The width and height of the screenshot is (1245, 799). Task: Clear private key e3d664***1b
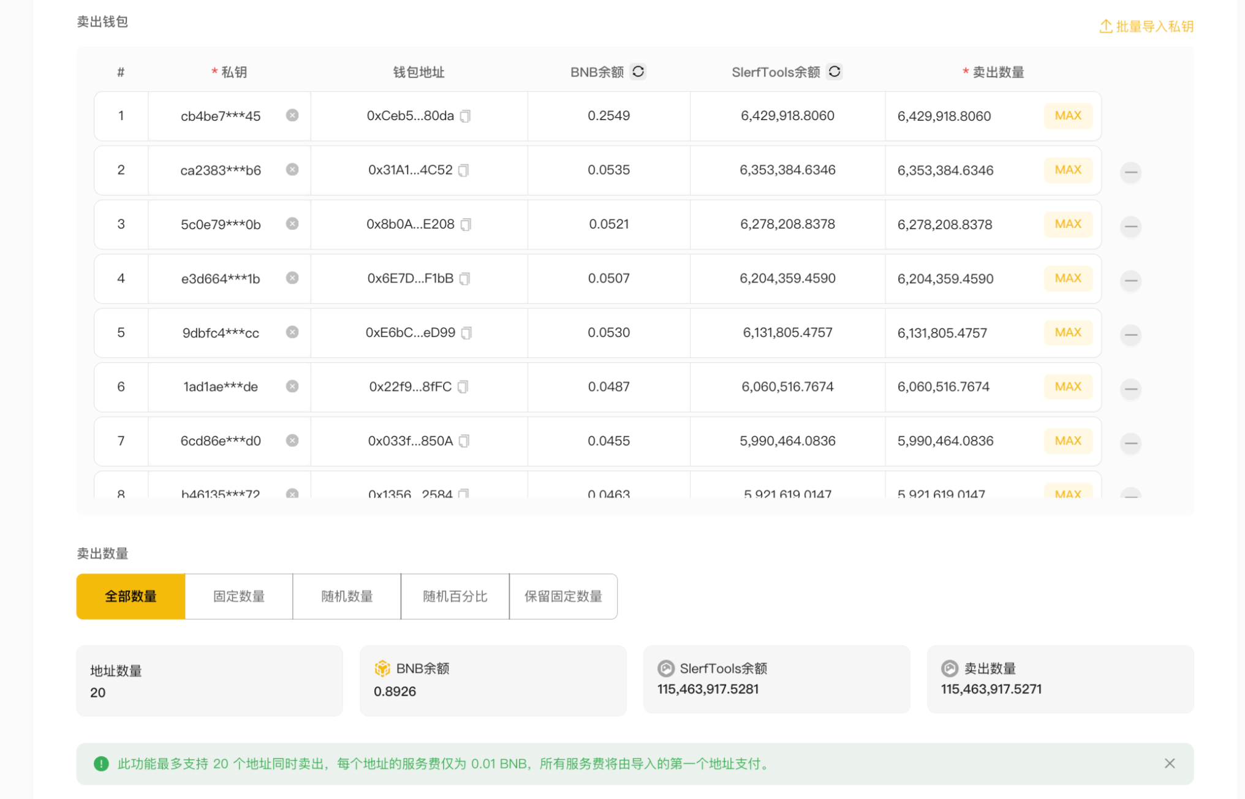(x=292, y=278)
